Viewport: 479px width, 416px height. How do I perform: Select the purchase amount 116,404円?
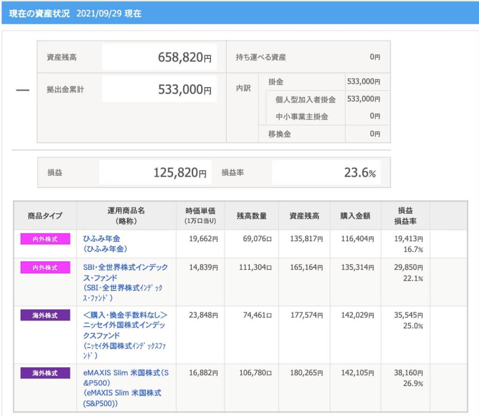[357, 238]
